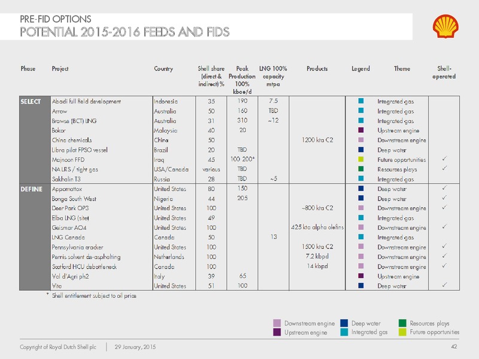
Task: Click the Resources plays swatch in bottom legend
Action: (x=402, y=323)
